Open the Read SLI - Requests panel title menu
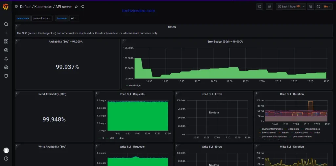336x166 pixels. tap(132, 94)
